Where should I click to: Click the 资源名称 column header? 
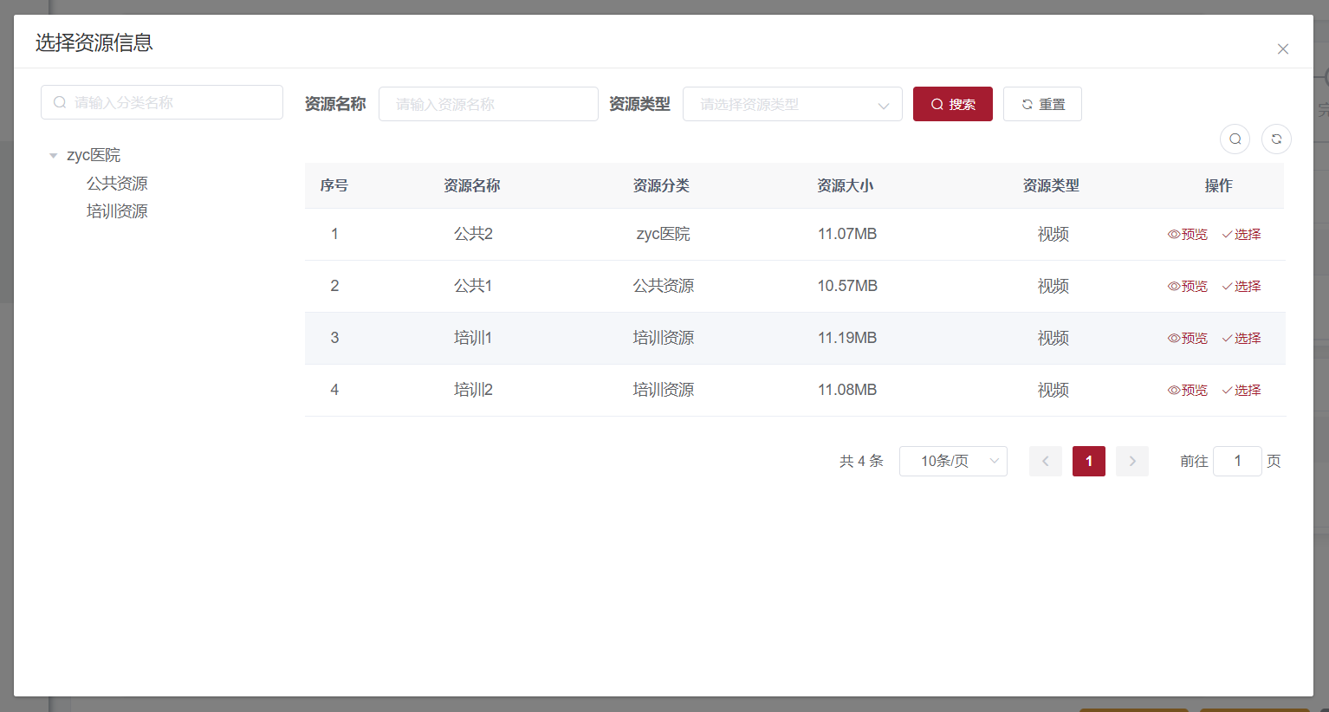tap(472, 185)
